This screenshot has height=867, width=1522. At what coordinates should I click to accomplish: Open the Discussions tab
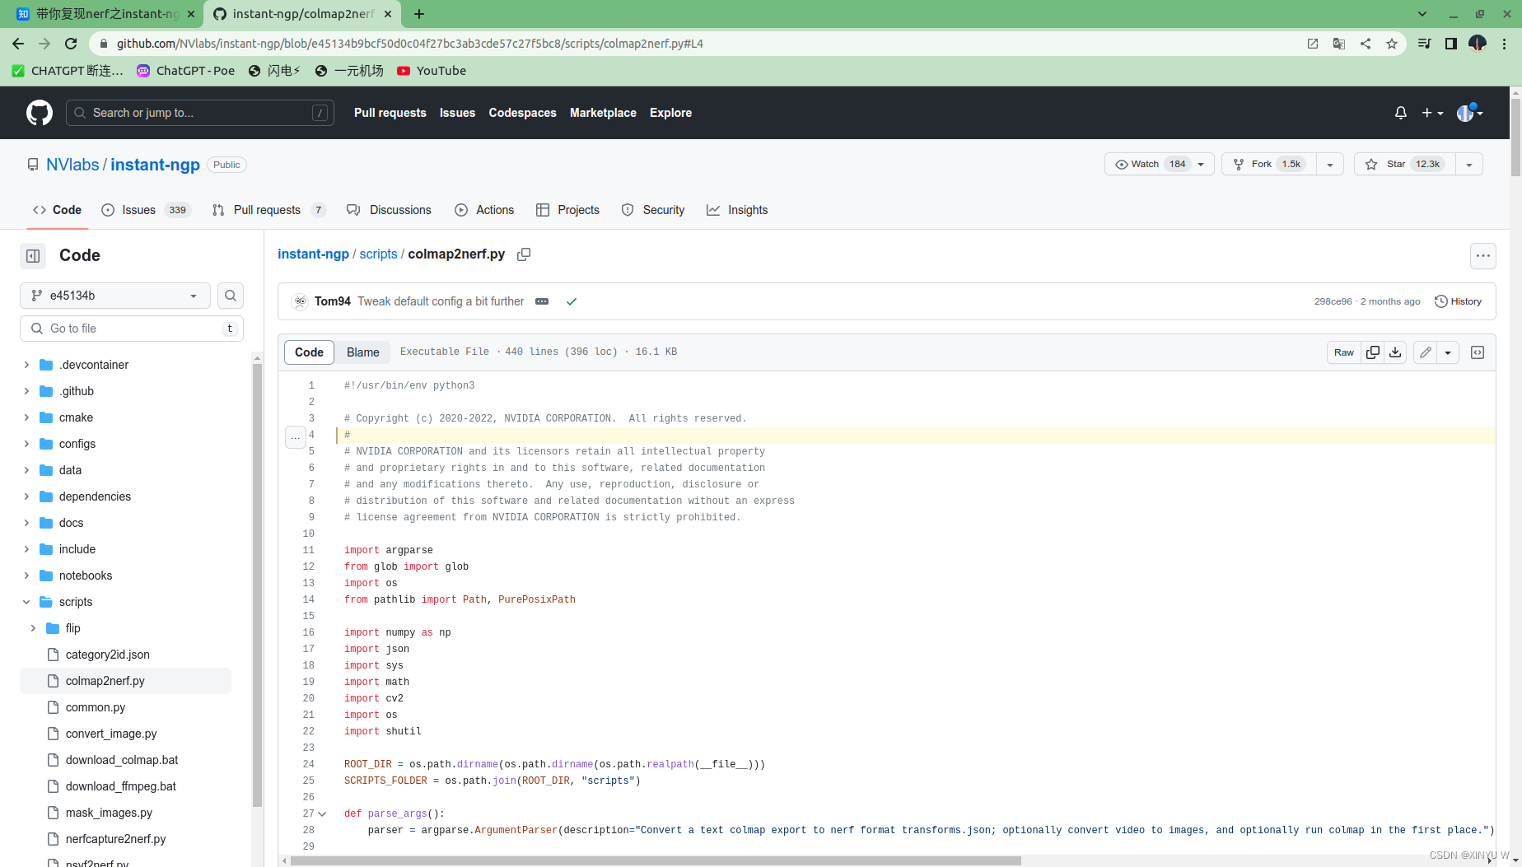pos(389,210)
